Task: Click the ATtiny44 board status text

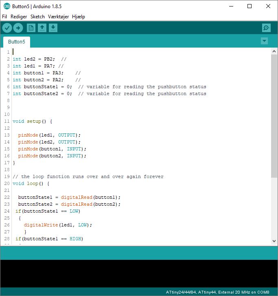Action: click(x=217, y=292)
